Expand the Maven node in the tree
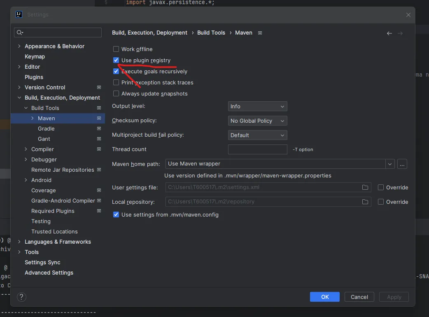This screenshot has width=429, height=317. pyautogui.click(x=33, y=119)
